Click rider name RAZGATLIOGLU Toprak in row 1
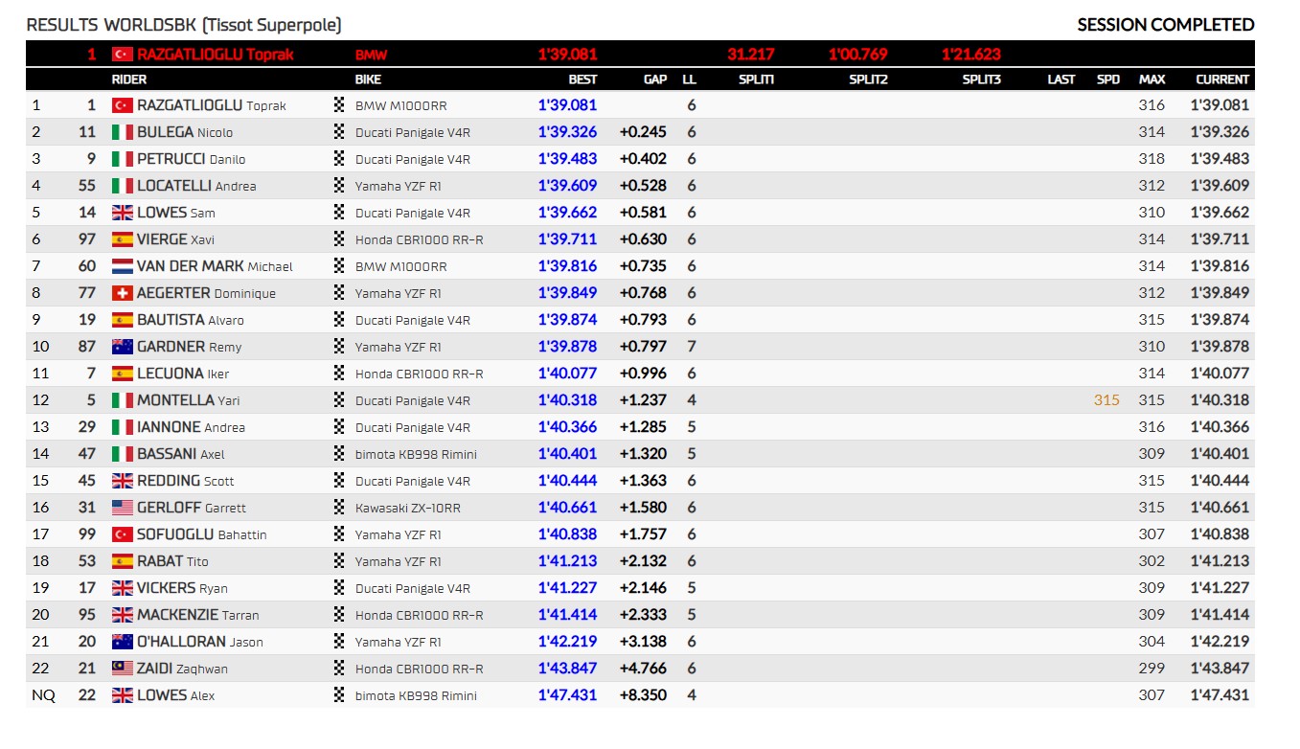 pos(212,105)
